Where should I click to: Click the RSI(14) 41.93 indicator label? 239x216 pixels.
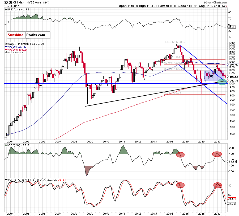click(x=19, y=9)
